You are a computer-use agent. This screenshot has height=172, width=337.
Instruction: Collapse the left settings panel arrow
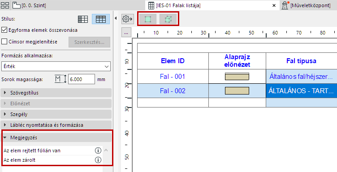pyautogui.click(x=116, y=18)
